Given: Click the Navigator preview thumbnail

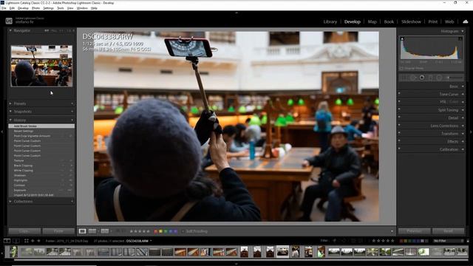Looking at the screenshot, I should click(41, 66).
